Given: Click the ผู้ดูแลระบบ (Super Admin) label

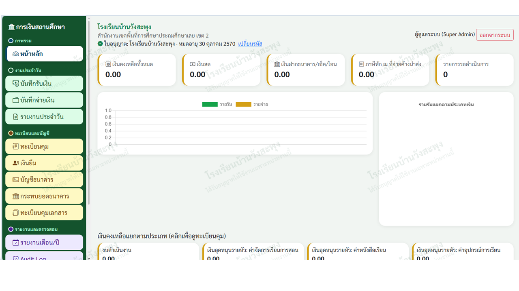Looking at the screenshot, I should [x=445, y=34].
